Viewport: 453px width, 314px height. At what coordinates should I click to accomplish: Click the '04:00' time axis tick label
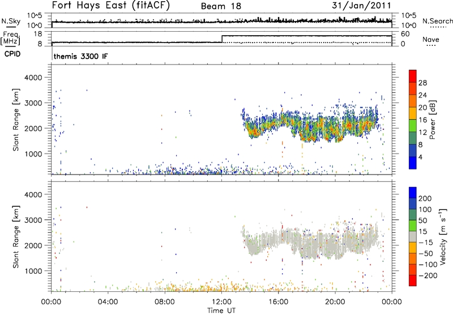pyautogui.click(x=108, y=302)
